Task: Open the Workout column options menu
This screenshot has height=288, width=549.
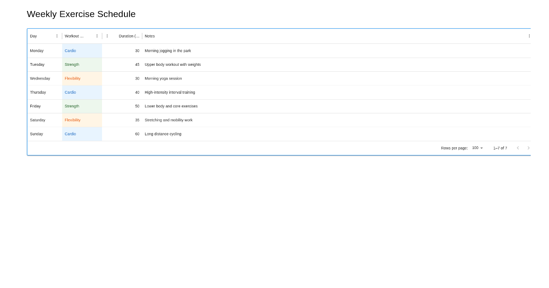Action: (x=97, y=36)
